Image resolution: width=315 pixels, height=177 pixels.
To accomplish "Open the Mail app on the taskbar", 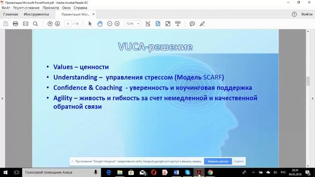I will tap(143, 173).
